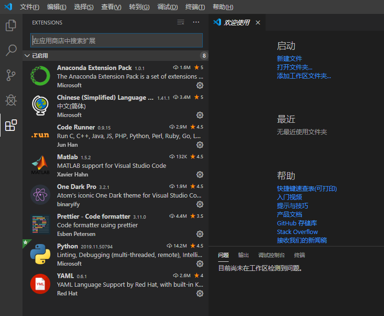Image resolution: width=384 pixels, height=316 pixels.
Task: Switch to the 输出 panel tab
Action: [244, 255]
